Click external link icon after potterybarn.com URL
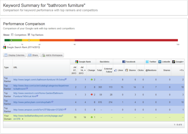Viewport: 188px width, 134px height. 52,102
